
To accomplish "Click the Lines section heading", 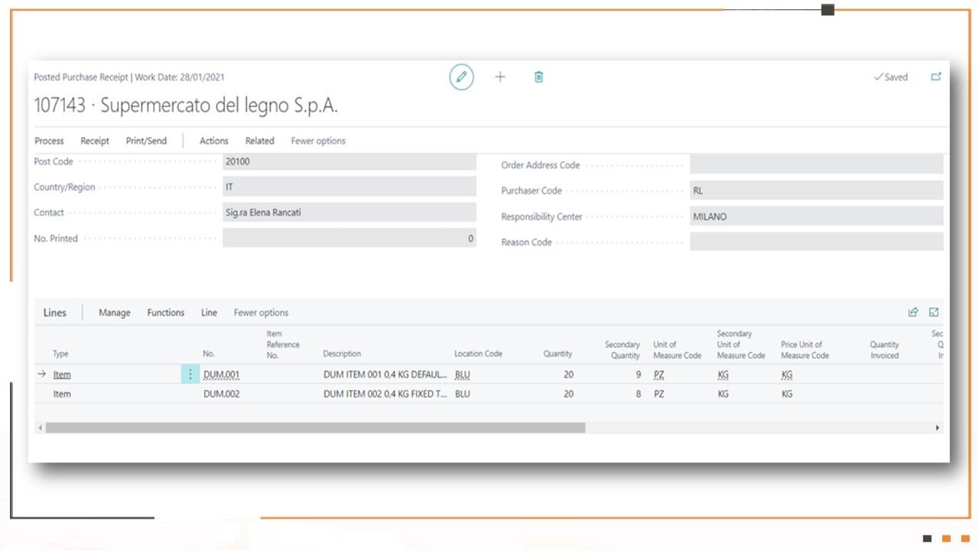I will tap(54, 312).
